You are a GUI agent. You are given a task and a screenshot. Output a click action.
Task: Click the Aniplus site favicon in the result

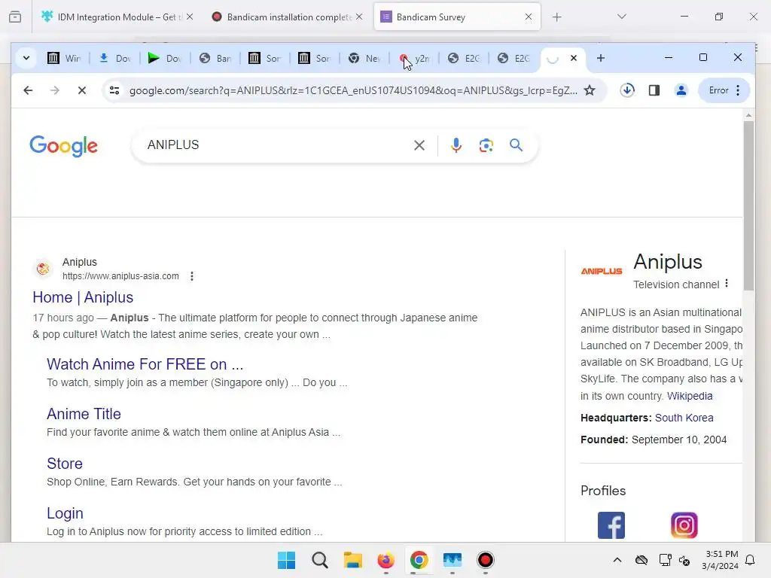43,269
